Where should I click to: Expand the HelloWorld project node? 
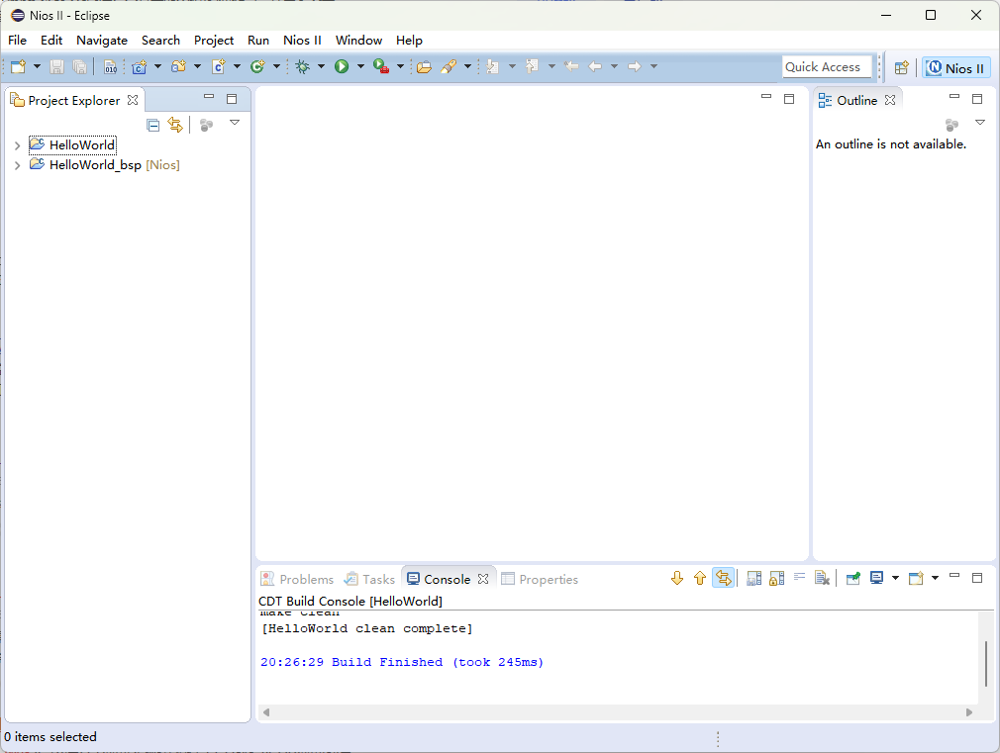pyautogui.click(x=17, y=145)
